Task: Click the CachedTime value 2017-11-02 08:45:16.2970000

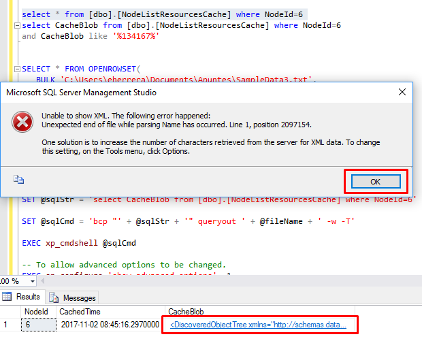Action: (110, 325)
